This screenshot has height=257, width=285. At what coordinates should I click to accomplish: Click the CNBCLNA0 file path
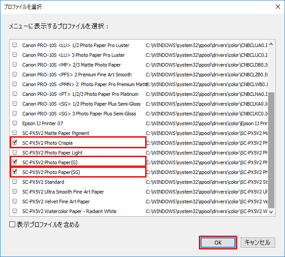click(206, 94)
